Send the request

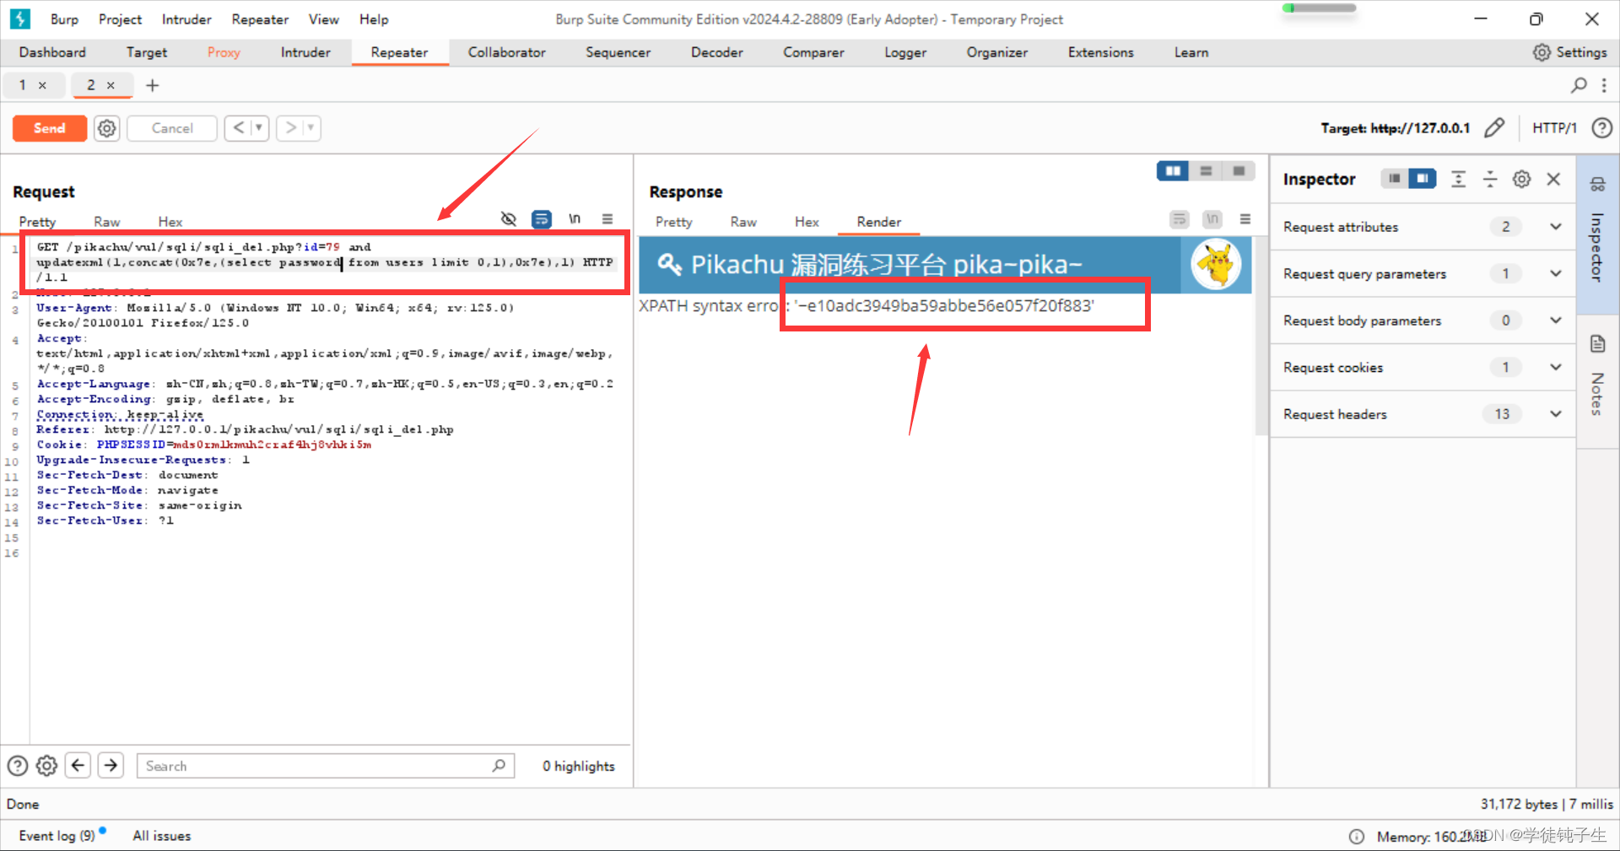pyautogui.click(x=50, y=128)
